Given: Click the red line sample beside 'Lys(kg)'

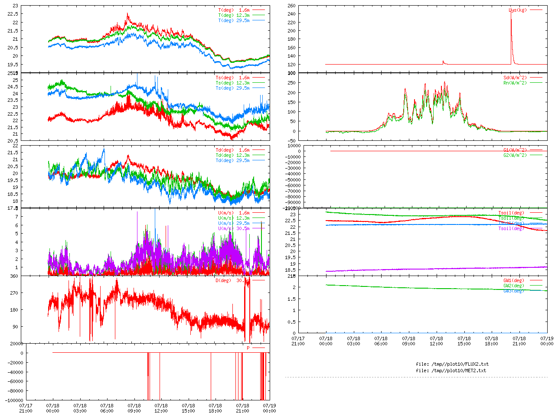Looking at the screenshot, I should pos(536,10).
